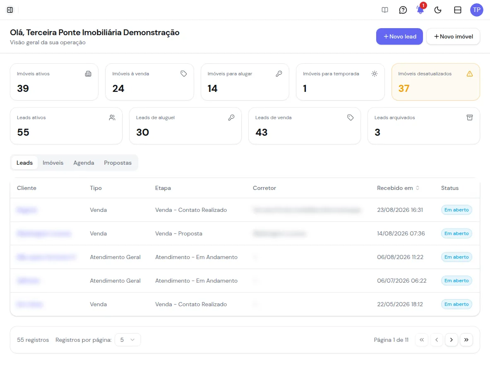Click tag icon in Imóveis à venda card
Viewport: 490px width, 389px height.
pyautogui.click(x=184, y=74)
